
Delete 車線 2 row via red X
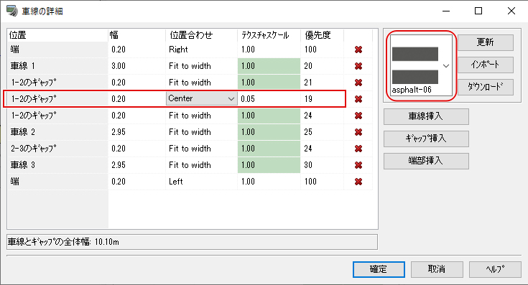pos(358,132)
